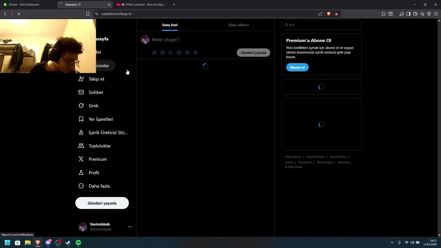The image size is (441, 248).
Task: Open Hizmet Şartları link
Action: click(x=293, y=157)
